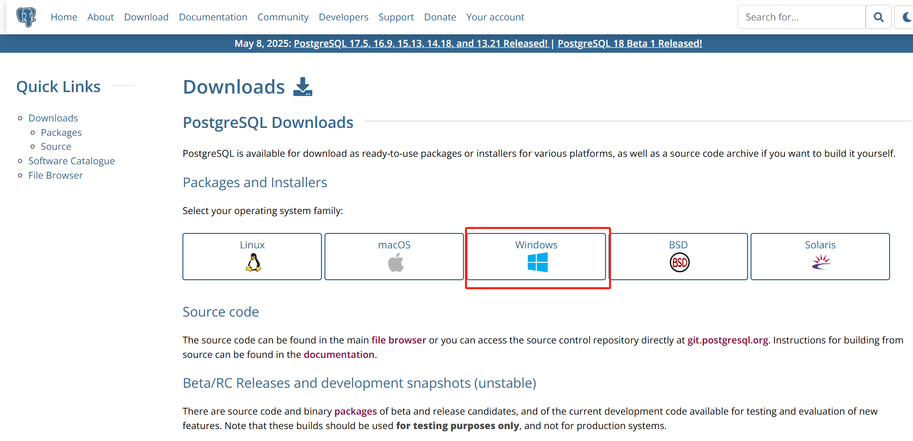Select the BSD label text
Screen dimensions: 913x441
click(678, 245)
